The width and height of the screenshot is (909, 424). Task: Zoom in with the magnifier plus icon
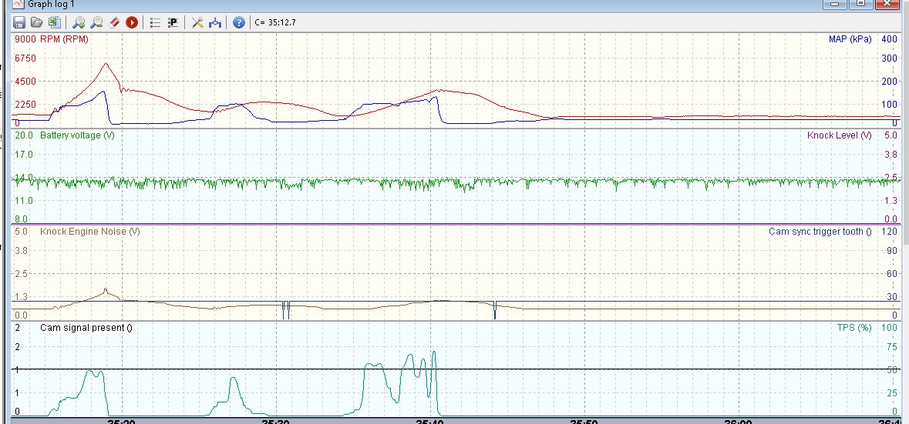[79, 22]
